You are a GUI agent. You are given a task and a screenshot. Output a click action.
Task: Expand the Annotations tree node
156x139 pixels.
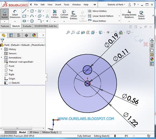[x=1, y=57]
